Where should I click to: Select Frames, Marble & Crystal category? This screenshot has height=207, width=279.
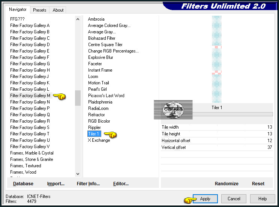point(32,153)
